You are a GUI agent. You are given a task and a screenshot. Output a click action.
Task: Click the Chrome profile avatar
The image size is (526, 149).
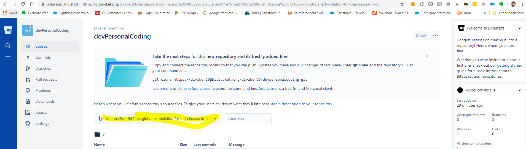[x=514, y=4]
